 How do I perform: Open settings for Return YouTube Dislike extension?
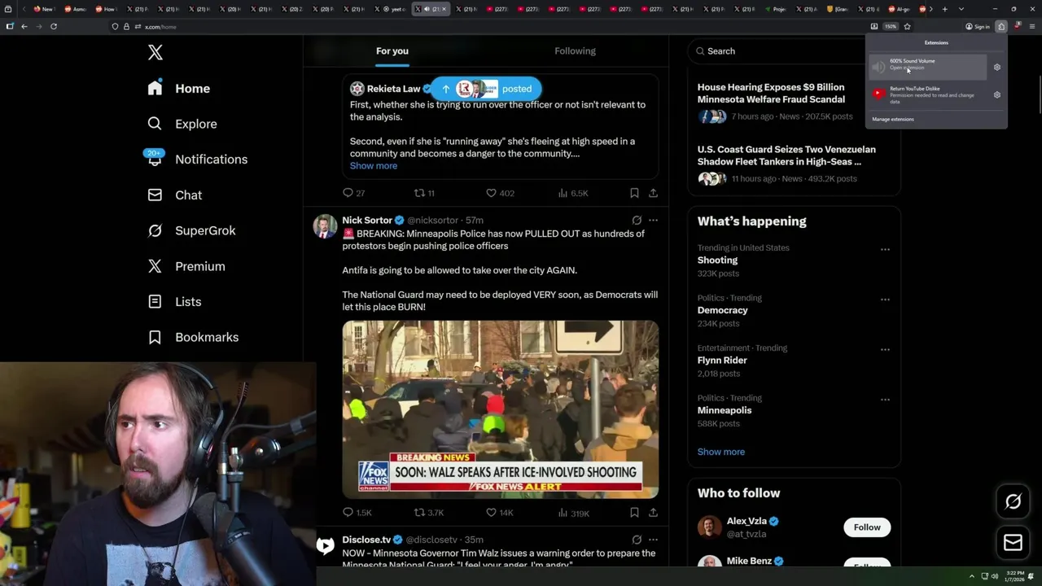(x=997, y=95)
